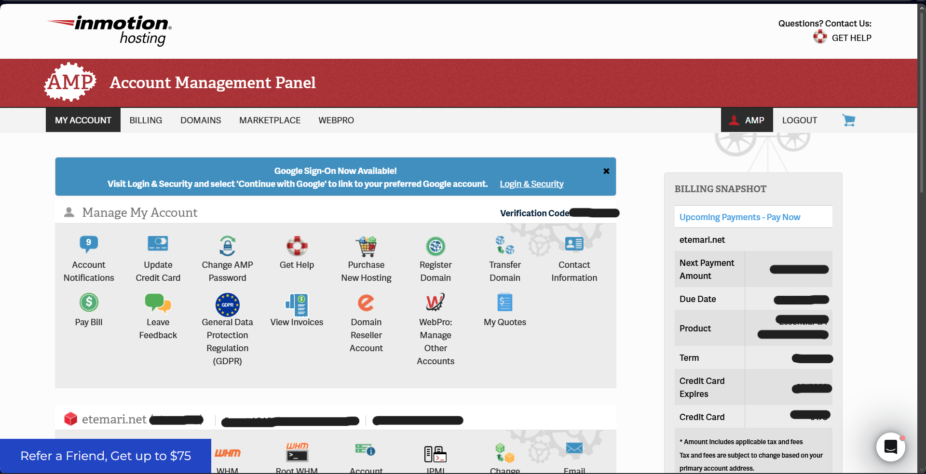This screenshot has height=474, width=926.
Task: Select the MY ACCOUNT tab
Action: coord(83,120)
